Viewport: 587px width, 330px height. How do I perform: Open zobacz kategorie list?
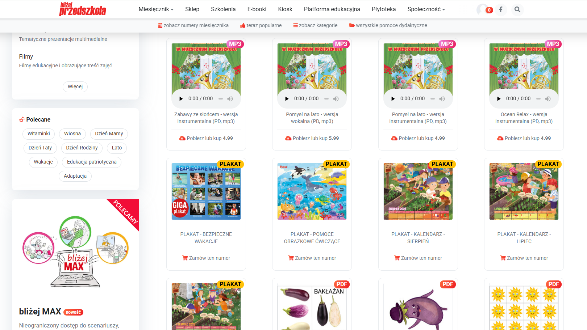[315, 25]
